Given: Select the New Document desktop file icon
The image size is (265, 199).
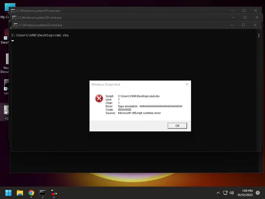Looking at the screenshot, I should point(5,63).
